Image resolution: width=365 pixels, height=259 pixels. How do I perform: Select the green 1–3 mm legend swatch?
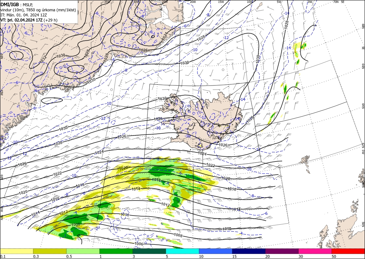(116, 251)
